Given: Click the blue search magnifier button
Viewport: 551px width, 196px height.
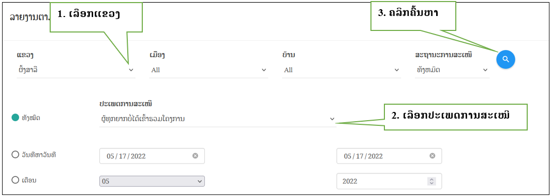Looking at the screenshot, I should 505,59.
